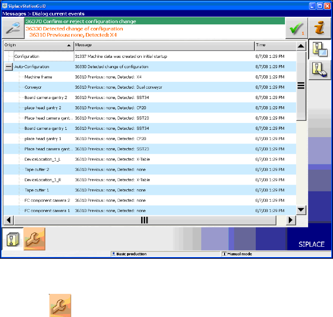This screenshot has height=317, width=333.
Task: Click the Manual mode status icon
Action: point(224,254)
